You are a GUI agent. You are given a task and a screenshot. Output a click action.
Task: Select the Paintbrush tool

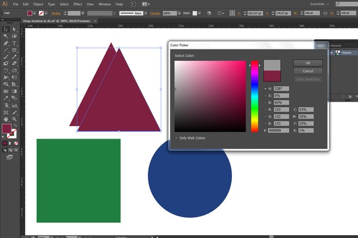(6, 57)
